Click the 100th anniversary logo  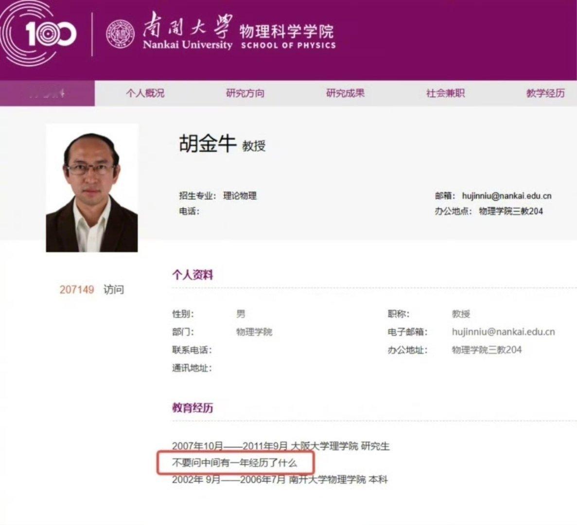tap(38, 34)
